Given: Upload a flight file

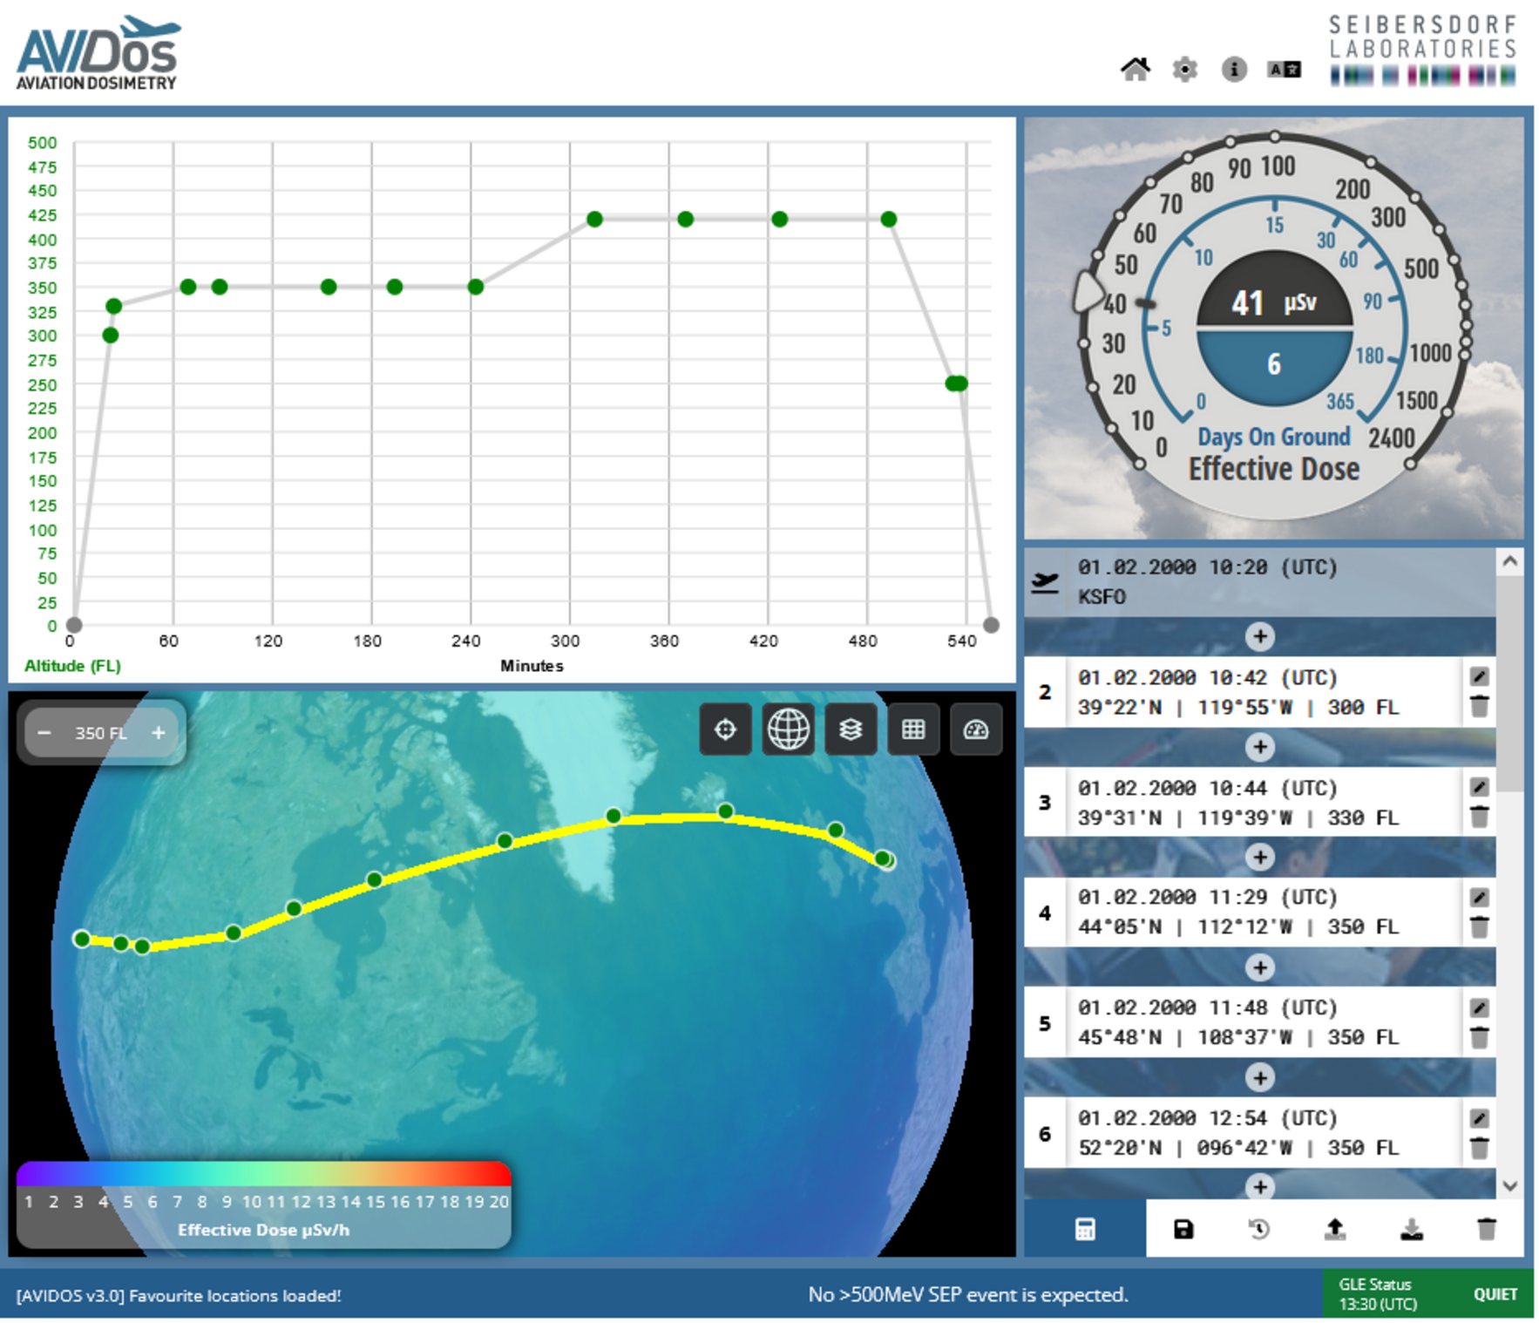Looking at the screenshot, I should click(1334, 1229).
